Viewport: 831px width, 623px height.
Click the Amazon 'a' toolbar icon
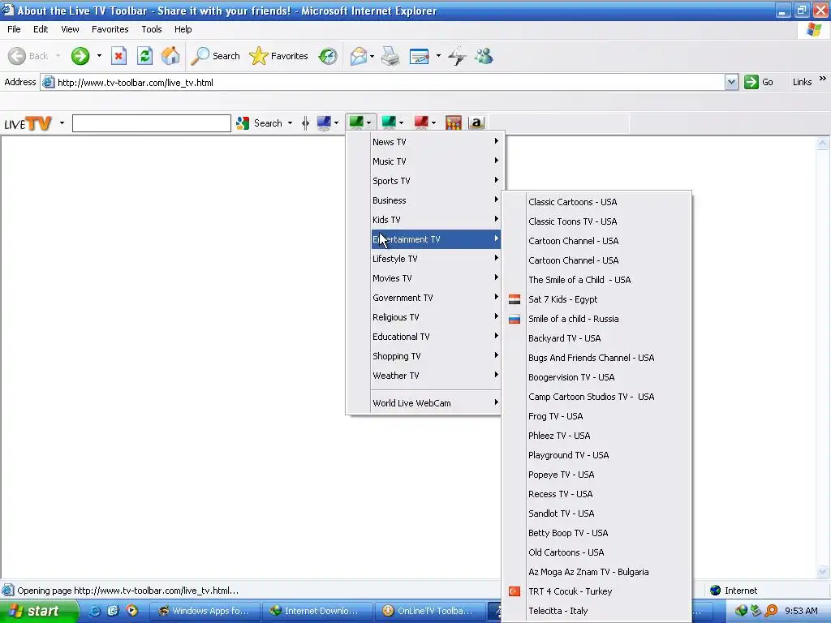pos(476,123)
